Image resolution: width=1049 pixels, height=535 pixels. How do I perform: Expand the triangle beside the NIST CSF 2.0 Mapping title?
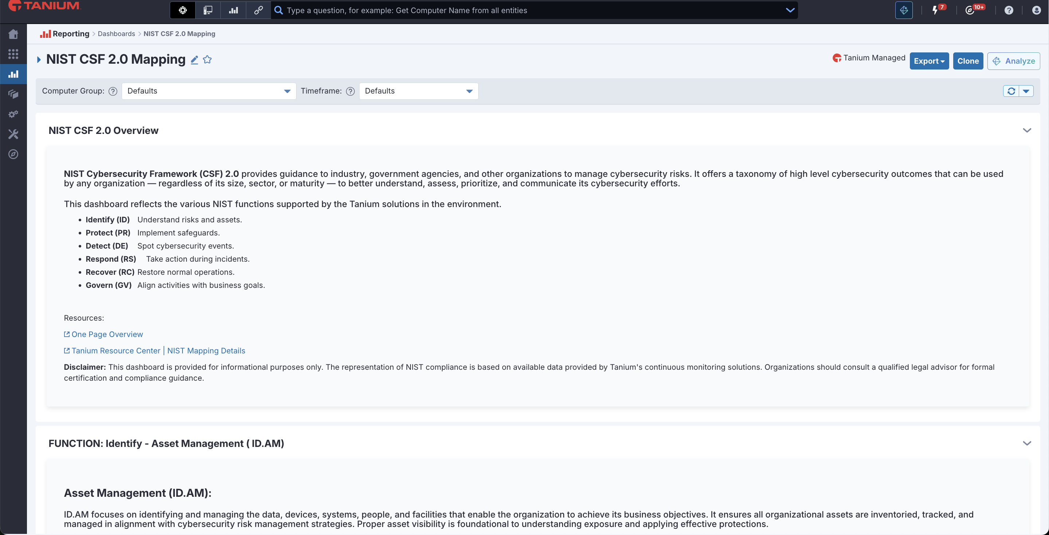(39, 60)
